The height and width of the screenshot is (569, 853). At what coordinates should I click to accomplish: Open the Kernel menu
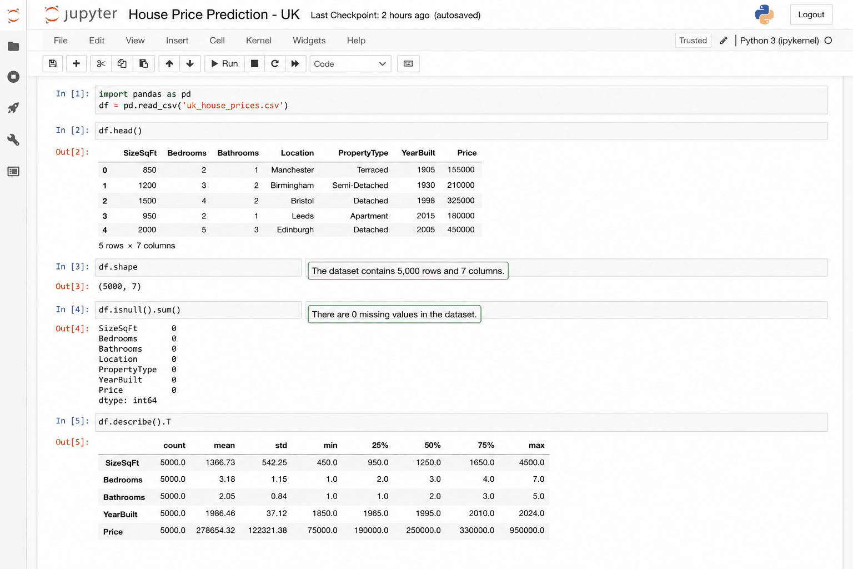(x=259, y=41)
